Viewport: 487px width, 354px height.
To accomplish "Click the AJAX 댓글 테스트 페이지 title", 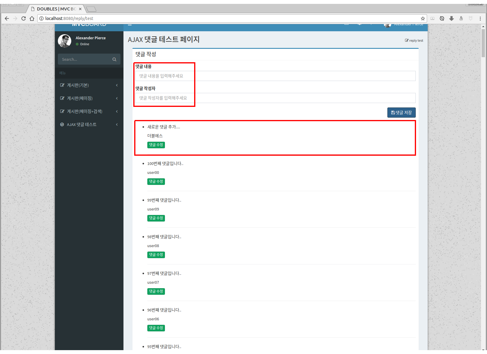I will tap(164, 40).
